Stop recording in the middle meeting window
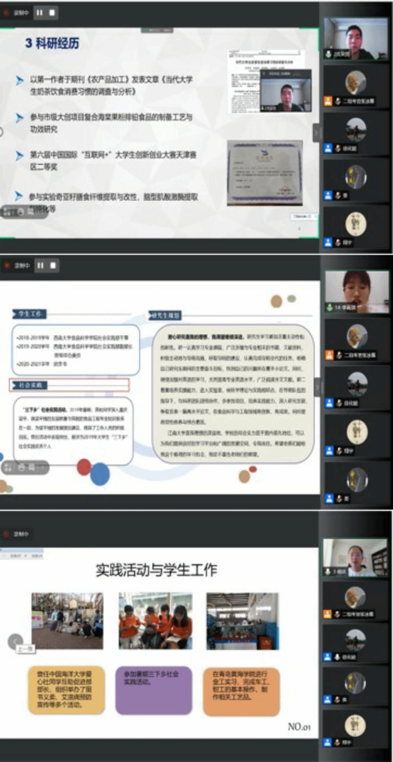 click(x=53, y=265)
